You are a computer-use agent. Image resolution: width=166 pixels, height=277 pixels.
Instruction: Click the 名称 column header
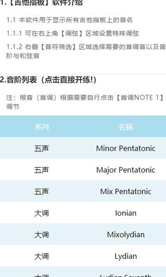126,127
